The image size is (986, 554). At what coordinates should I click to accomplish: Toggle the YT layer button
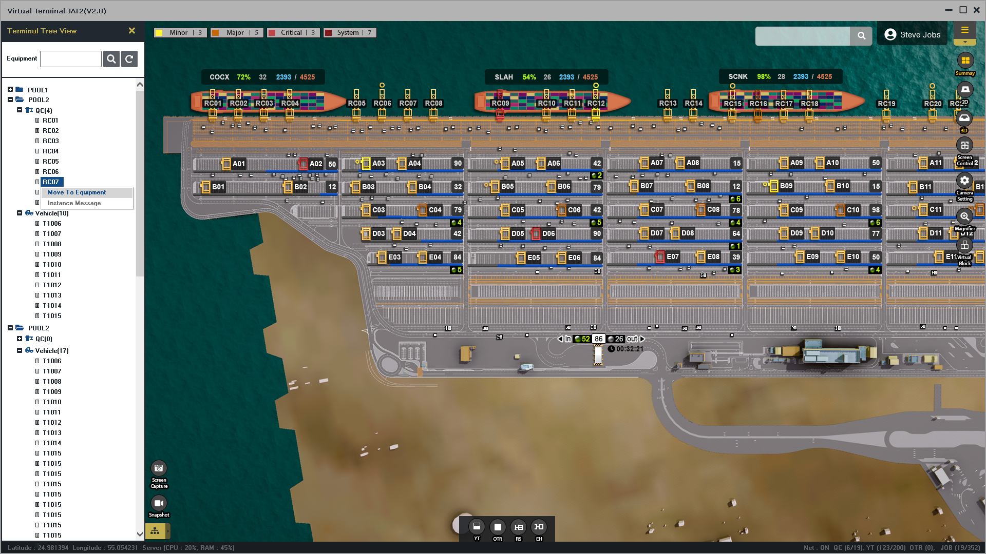477,527
